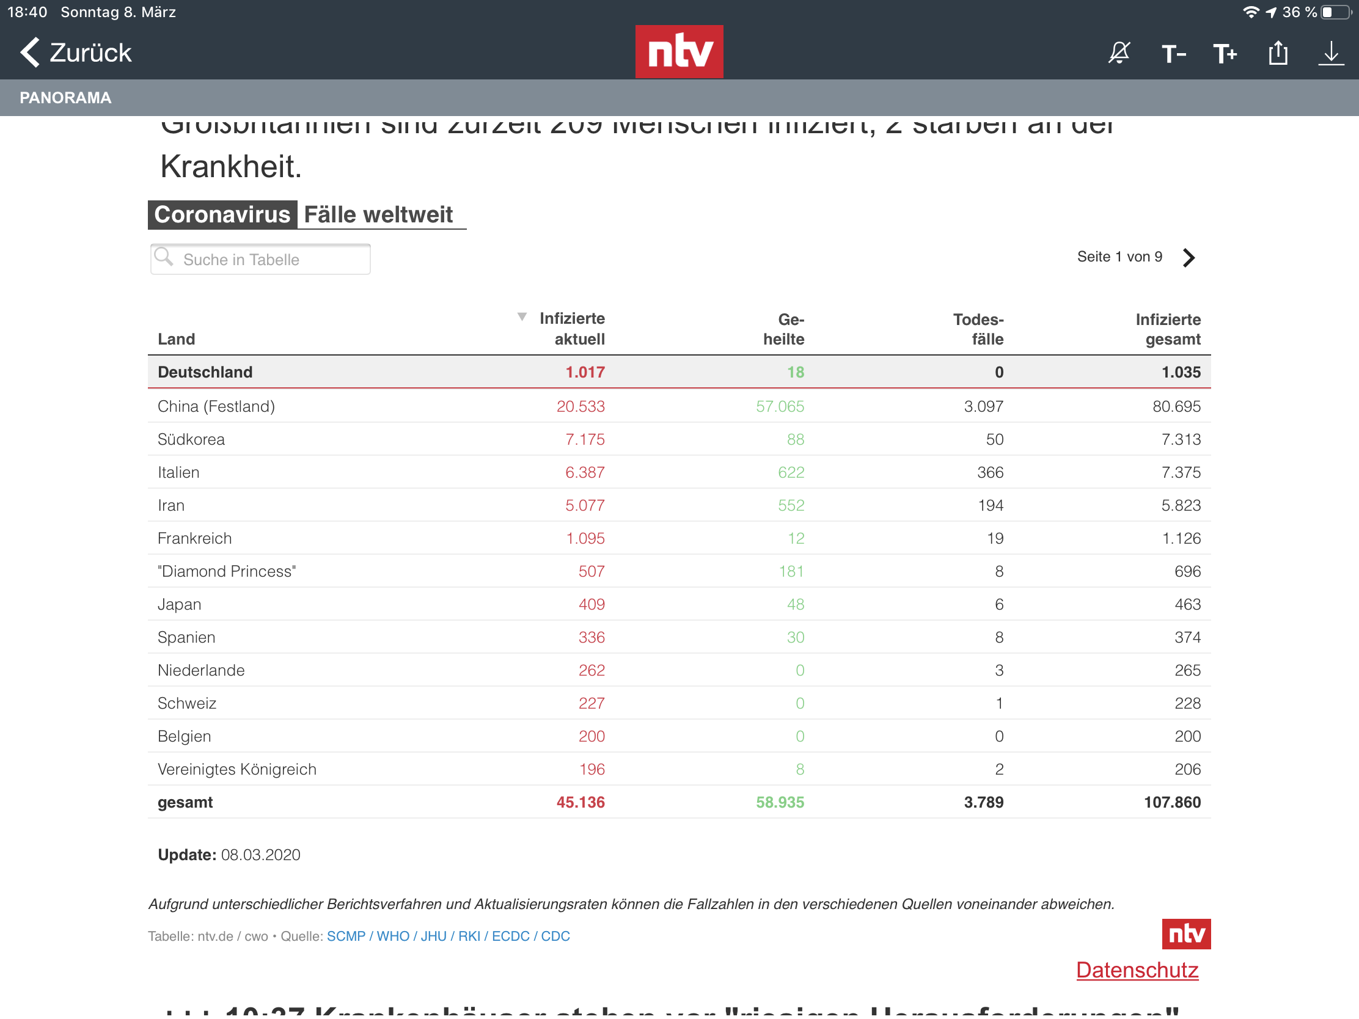Viewport: 1359px width, 1019px height.
Task: Tap the back chevron next to Zurück
Action: point(29,52)
